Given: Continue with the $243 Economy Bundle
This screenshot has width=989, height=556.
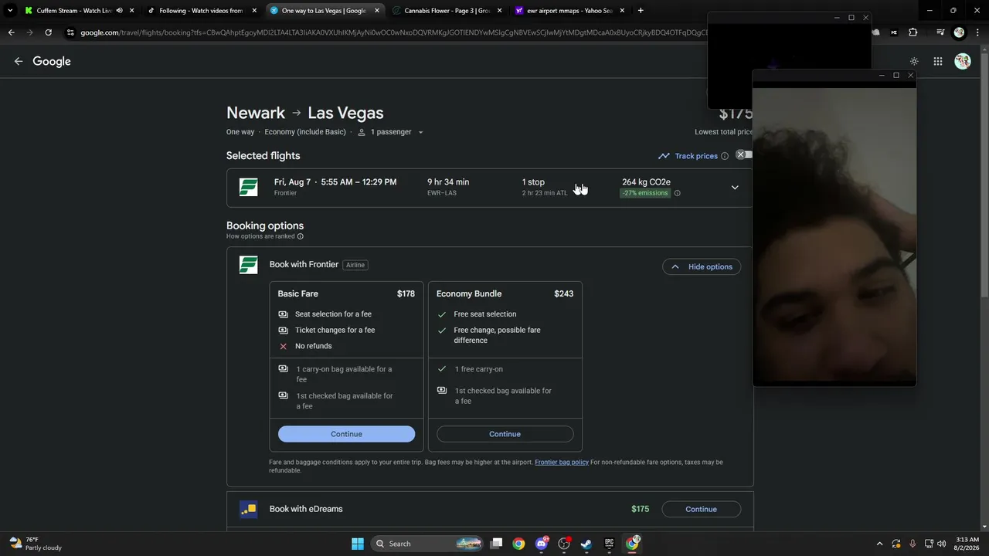Looking at the screenshot, I should 505,434.
